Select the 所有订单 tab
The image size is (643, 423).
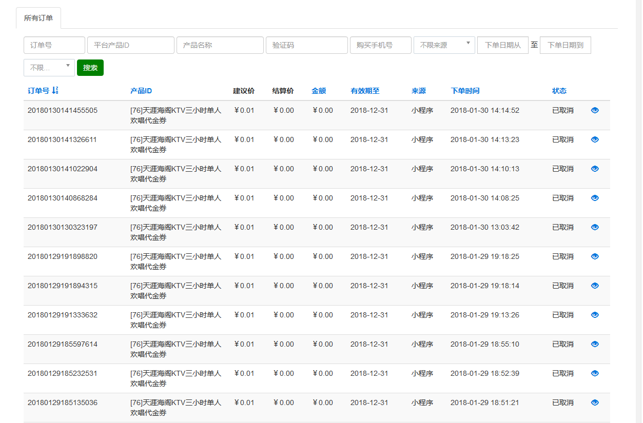click(38, 18)
